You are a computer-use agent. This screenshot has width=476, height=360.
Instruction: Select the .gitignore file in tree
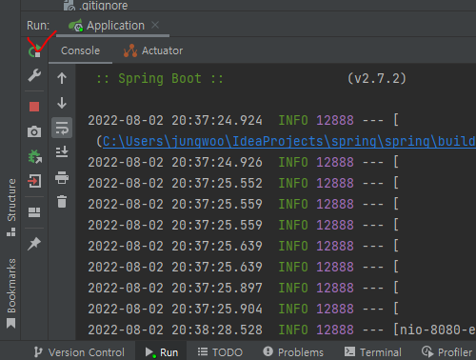tap(96, 6)
